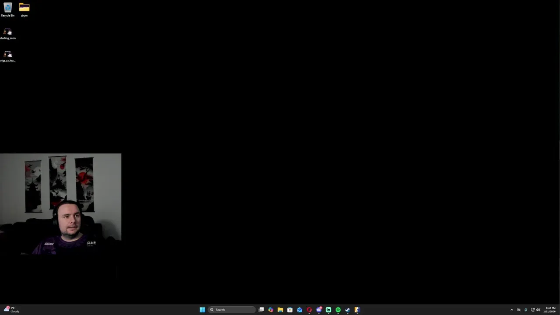Click the cloud sync tray icon
The width and height of the screenshot is (560, 315).
[x=518, y=310]
